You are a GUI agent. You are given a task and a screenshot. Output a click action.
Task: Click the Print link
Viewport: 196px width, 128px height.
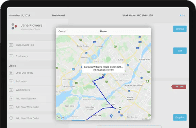(x=182, y=15)
